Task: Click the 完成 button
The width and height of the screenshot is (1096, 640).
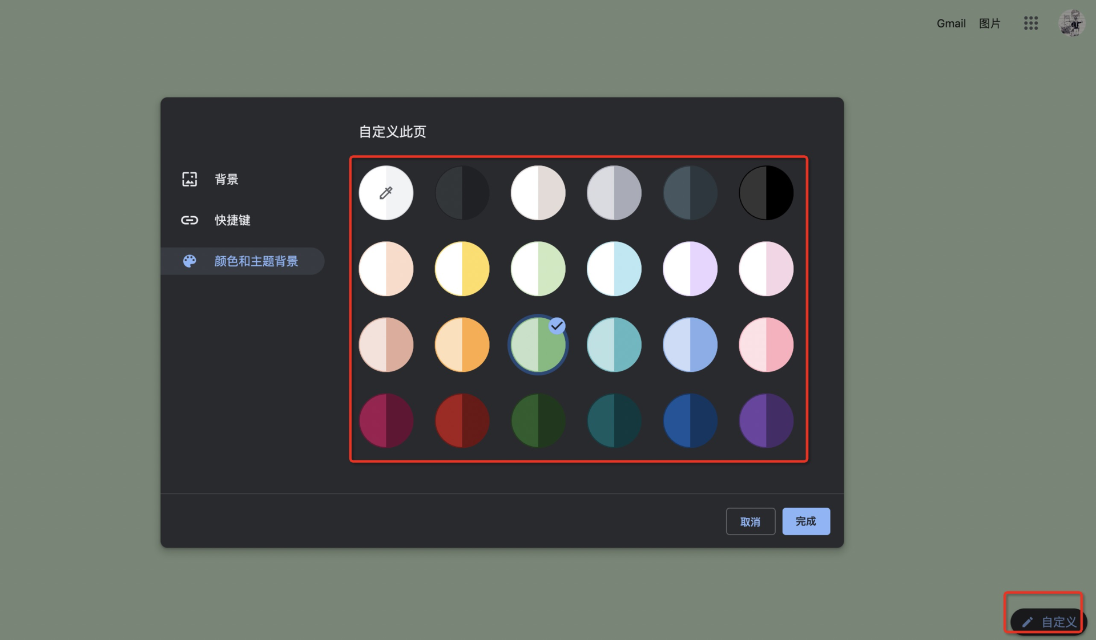Action: (806, 521)
